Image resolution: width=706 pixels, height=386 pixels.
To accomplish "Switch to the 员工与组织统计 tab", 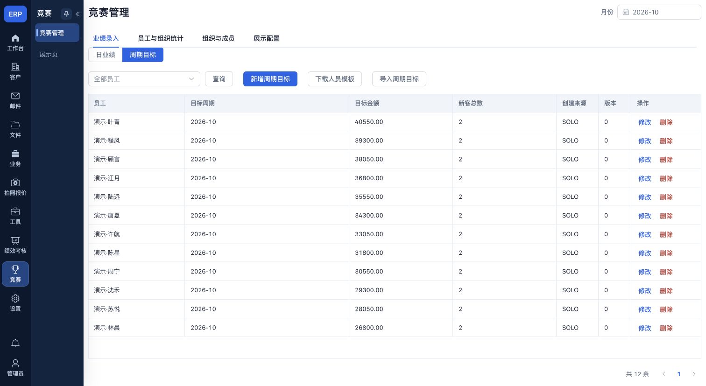I will pos(161,38).
